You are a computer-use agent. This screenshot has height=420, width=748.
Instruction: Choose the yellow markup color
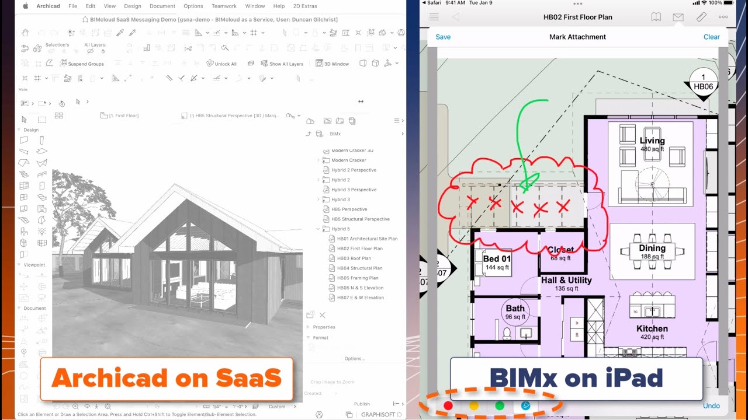(474, 405)
